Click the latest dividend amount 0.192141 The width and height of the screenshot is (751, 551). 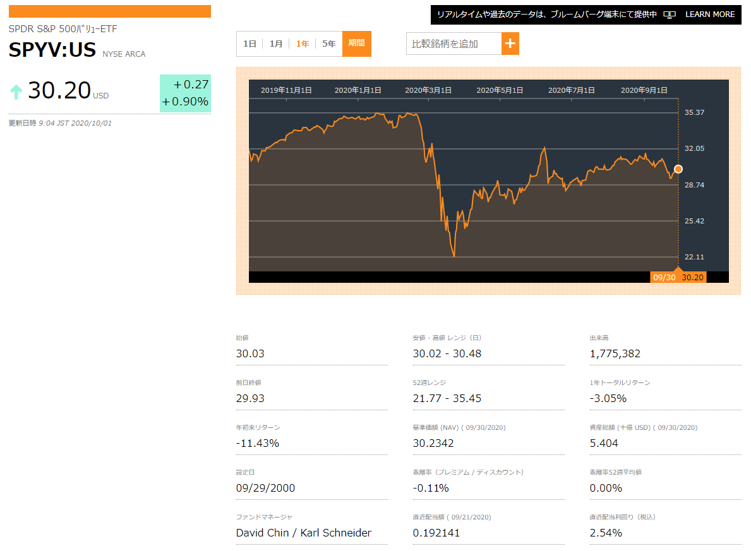(x=436, y=533)
